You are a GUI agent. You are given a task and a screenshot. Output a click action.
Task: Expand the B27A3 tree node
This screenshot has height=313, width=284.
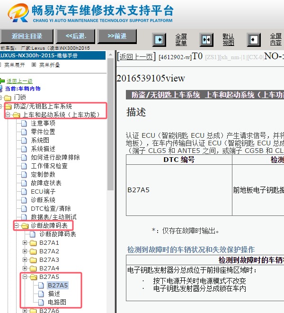pyautogui.click(x=25, y=259)
